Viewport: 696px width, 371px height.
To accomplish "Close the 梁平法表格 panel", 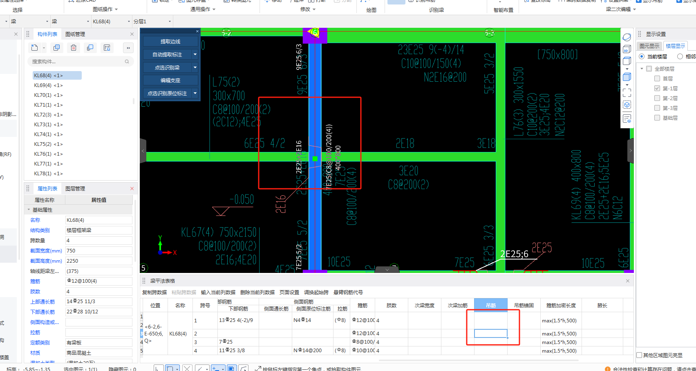I will 628,281.
